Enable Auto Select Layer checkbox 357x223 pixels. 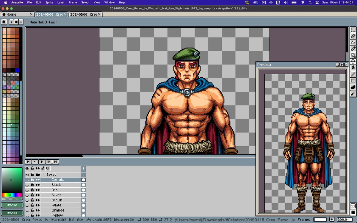click(27, 22)
